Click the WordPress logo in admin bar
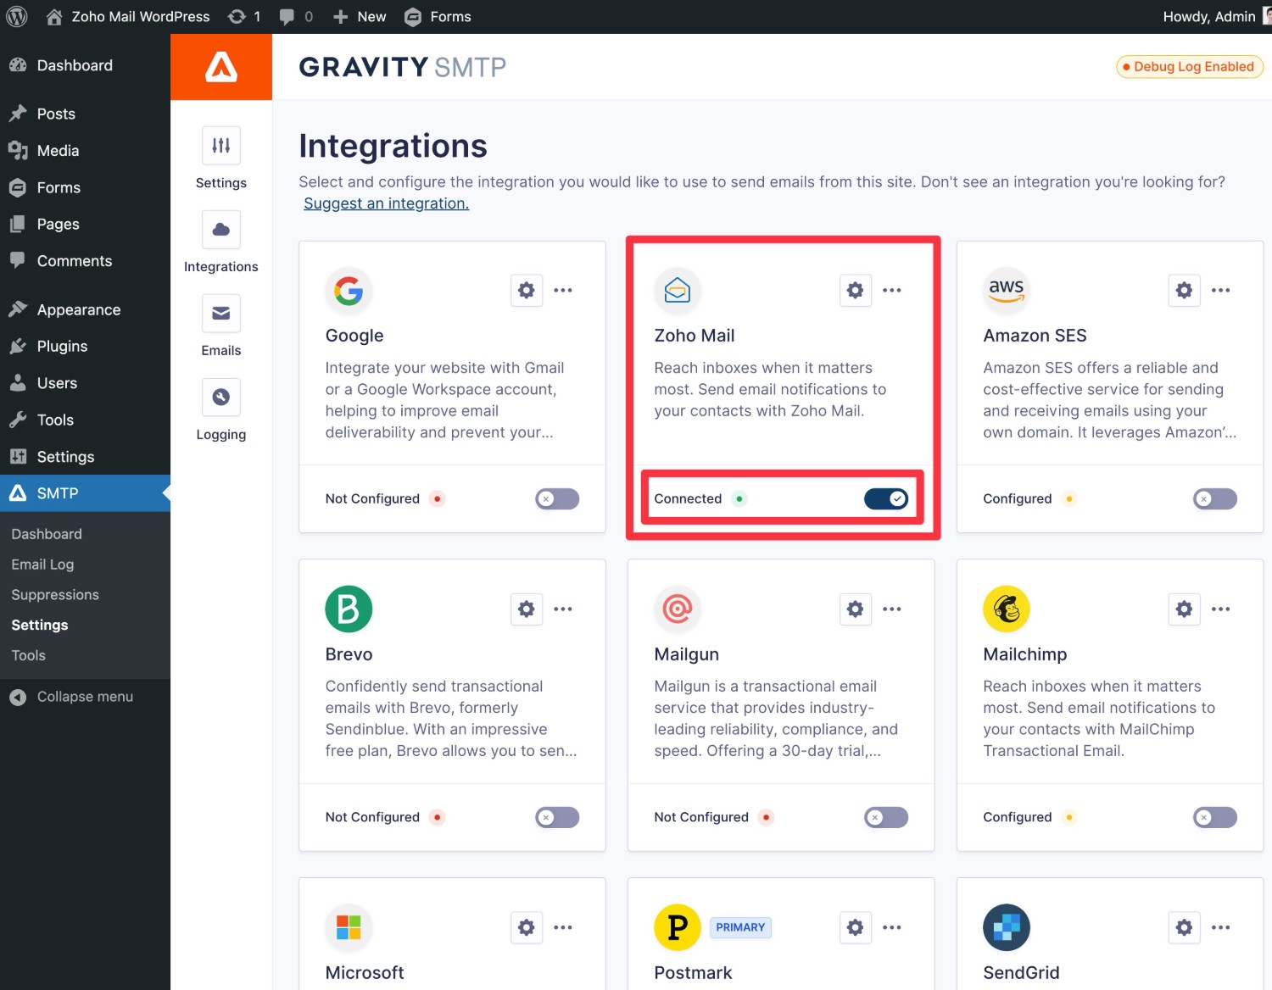 tap(17, 17)
